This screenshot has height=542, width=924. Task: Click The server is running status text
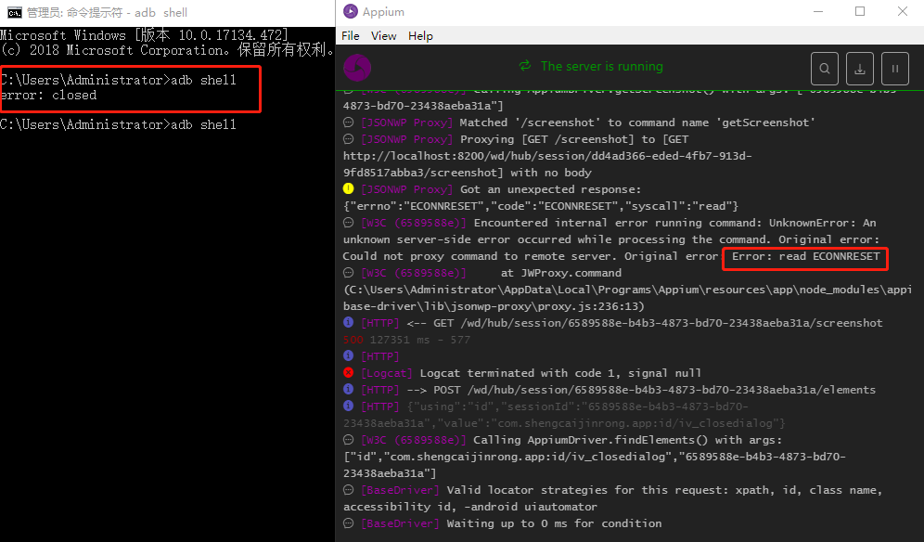602,66
